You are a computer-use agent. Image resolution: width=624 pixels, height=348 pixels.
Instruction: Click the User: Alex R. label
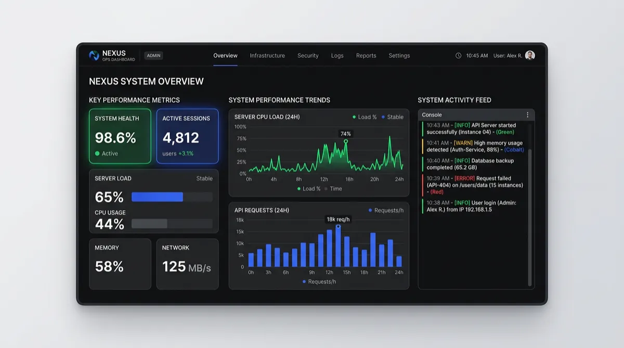pos(508,56)
